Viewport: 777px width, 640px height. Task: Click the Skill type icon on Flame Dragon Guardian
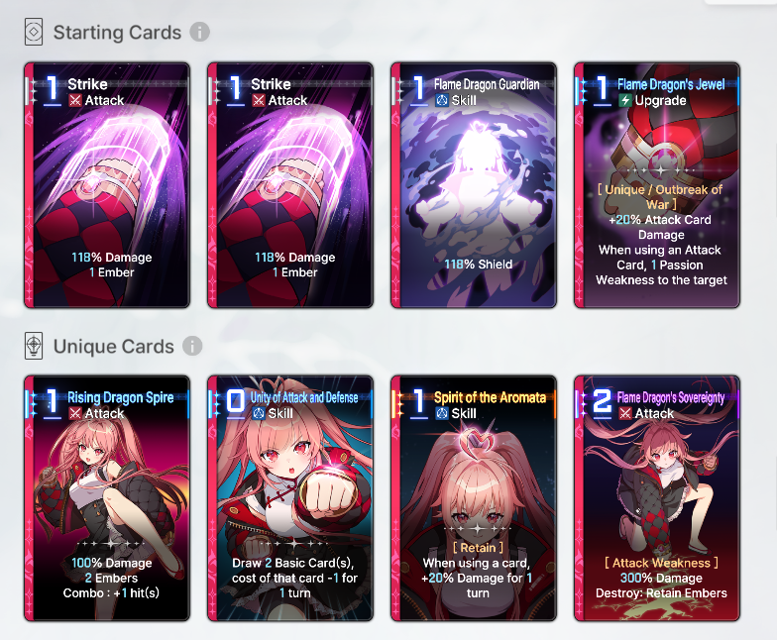tap(442, 101)
